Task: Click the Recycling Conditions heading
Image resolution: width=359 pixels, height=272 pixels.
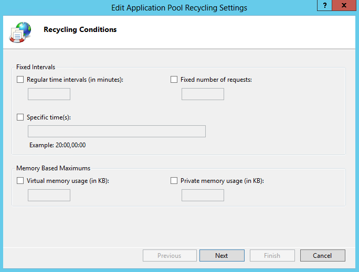Action: pyautogui.click(x=80, y=30)
